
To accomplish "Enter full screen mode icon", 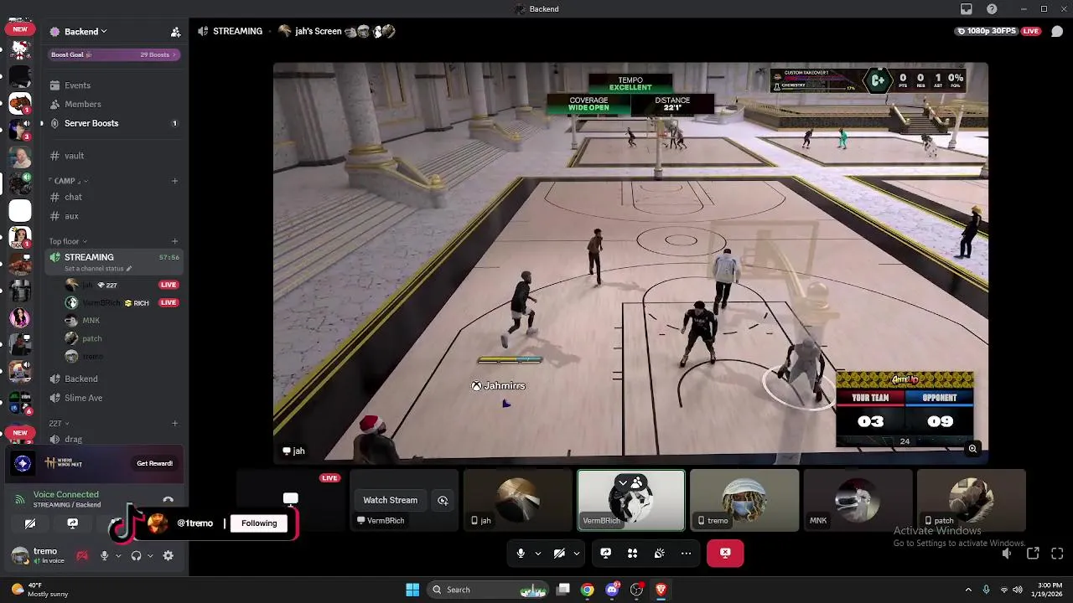I will 1057,554.
